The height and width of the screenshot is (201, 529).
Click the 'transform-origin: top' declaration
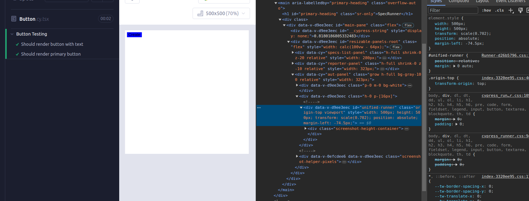(461, 84)
